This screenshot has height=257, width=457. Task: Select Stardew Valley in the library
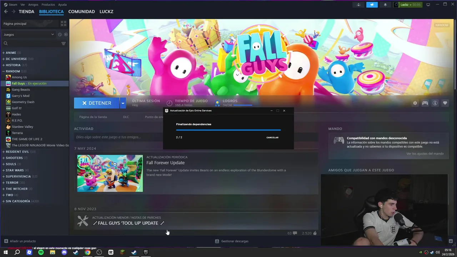22,127
